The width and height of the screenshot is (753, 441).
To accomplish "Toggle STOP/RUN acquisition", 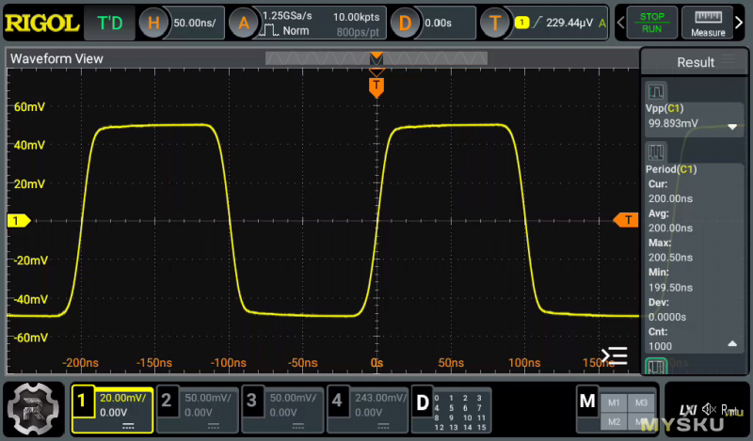I will pos(651,23).
